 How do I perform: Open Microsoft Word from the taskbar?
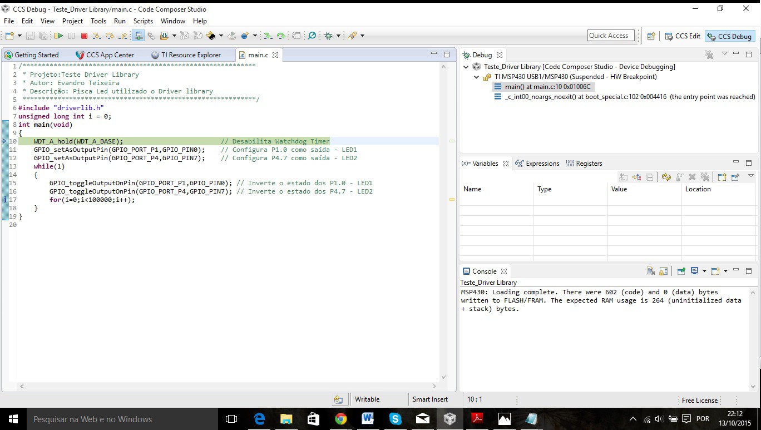pos(368,419)
